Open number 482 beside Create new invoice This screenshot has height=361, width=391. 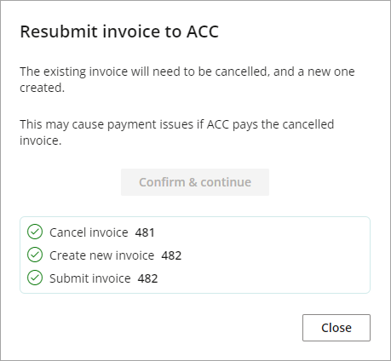[x=171, y=255]
